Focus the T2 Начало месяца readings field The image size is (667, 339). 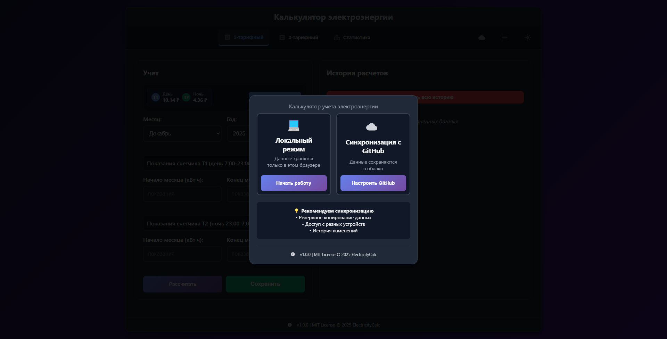tap(182, 254)
